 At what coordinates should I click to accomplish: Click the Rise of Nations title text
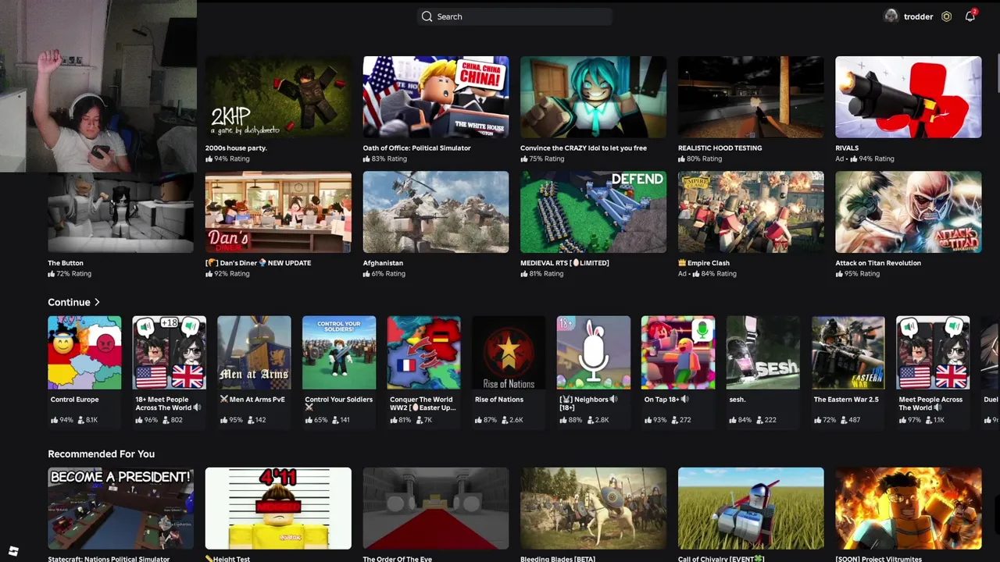point(499,400)
